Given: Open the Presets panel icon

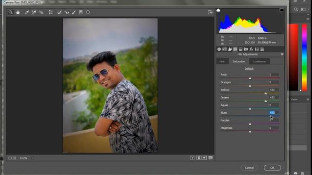Looking at the screenshot, I should click(262, 49).
